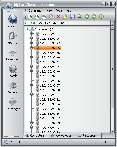Click computer icon beside 192.168.92.60

click(x=37, y=90)
